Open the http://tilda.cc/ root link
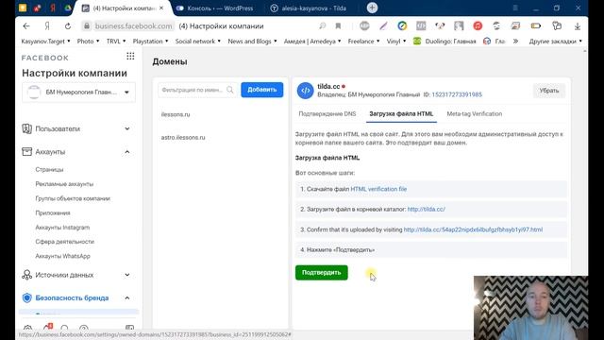The height and width of the screenshot is (340, 604). 426,209
